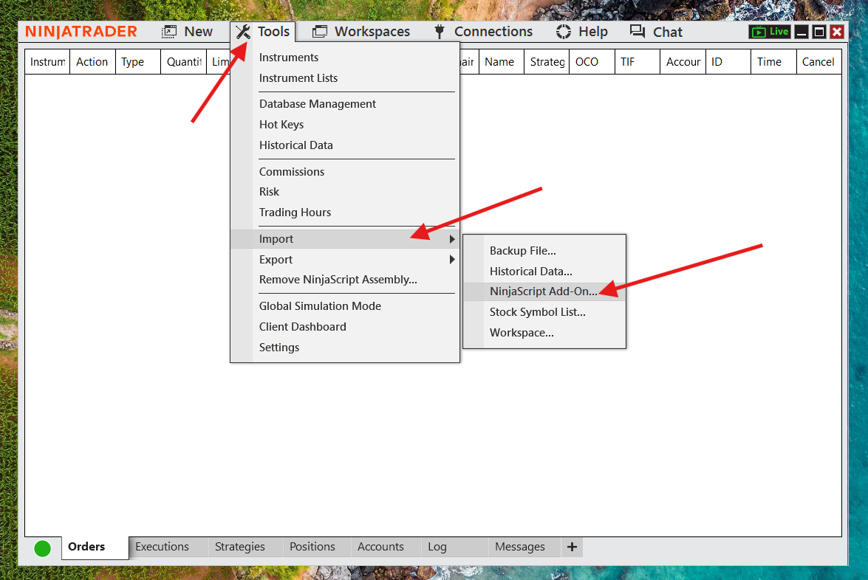Image resolution: width=868 pixels, height=580 pixels.
Task: Choose Historical Data in Tools menu
Action: point(345,145)
